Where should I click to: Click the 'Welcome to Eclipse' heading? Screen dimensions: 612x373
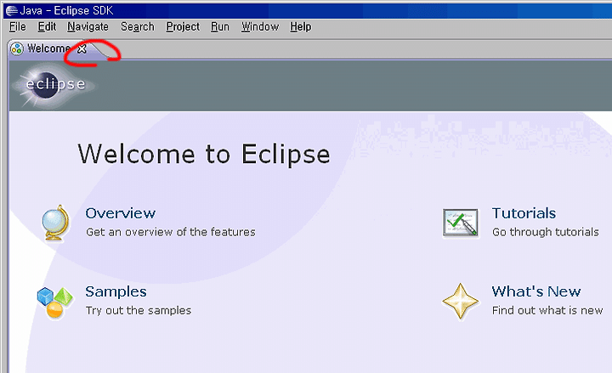click(204, 155)
